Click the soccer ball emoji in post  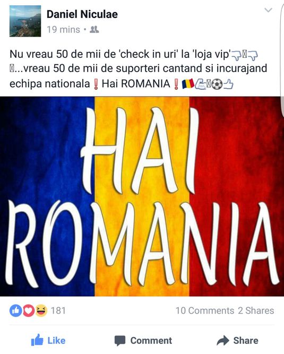point(217,84)
